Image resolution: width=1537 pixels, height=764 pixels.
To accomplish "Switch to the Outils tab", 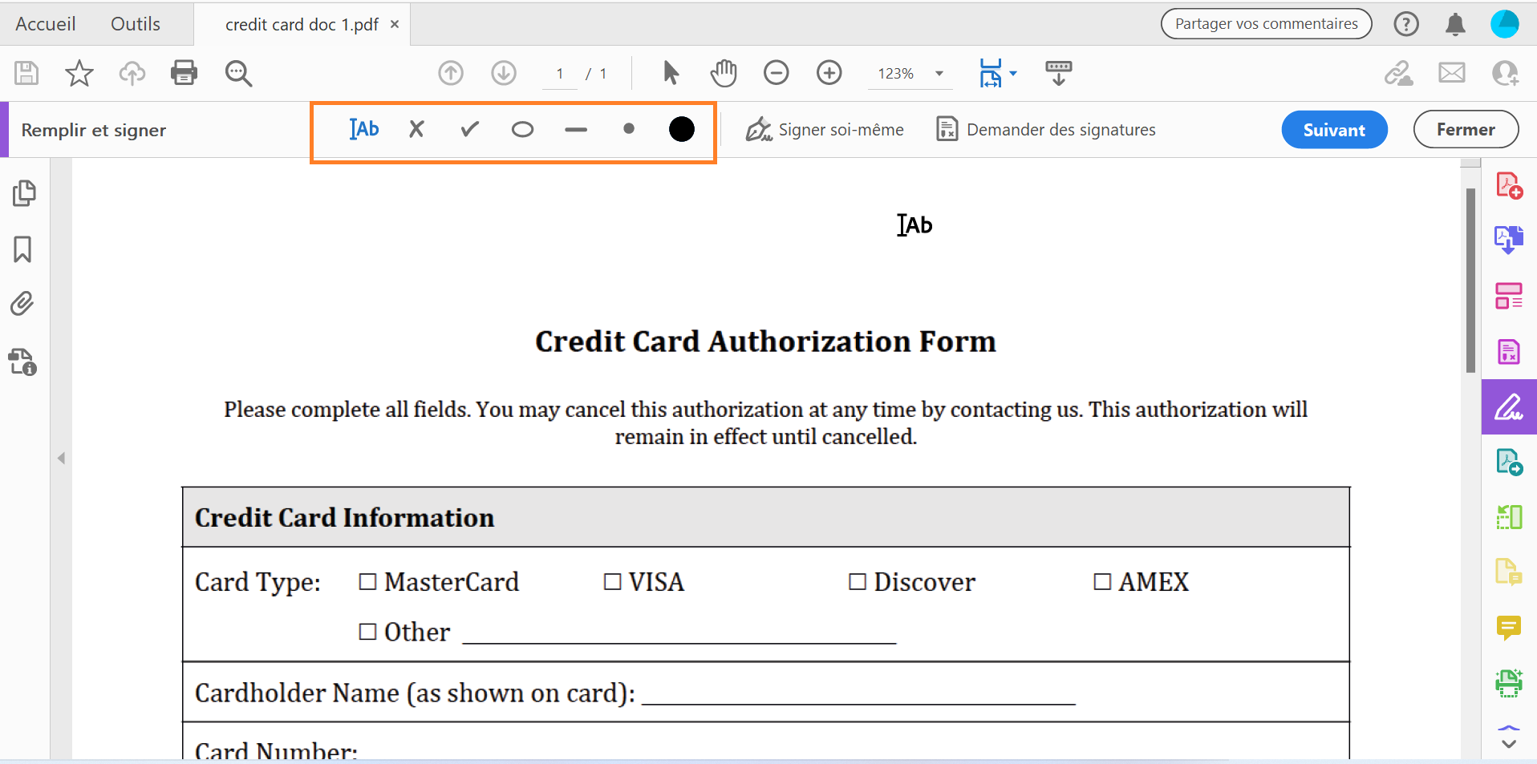I will pos(136,24).
